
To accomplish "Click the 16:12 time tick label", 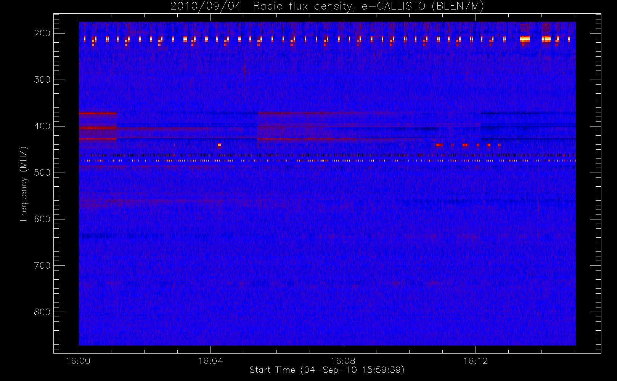I will click(x=476, y=361).
